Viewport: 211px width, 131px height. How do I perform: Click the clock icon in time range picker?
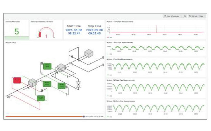pos(165,16)
